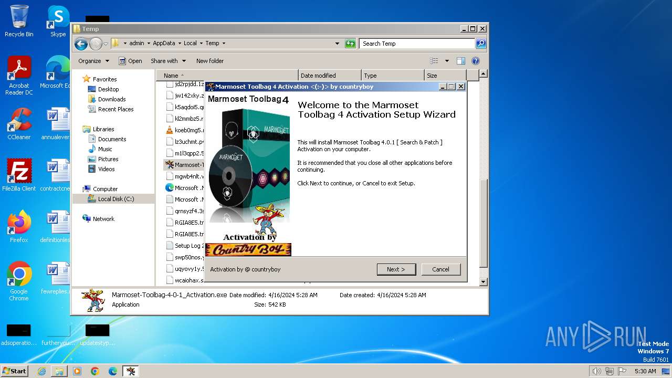Screen dimensions: 672x378
Task: Select Marmoset activation taskbar button
Action: pyautogui.click(x=131, y=371)
